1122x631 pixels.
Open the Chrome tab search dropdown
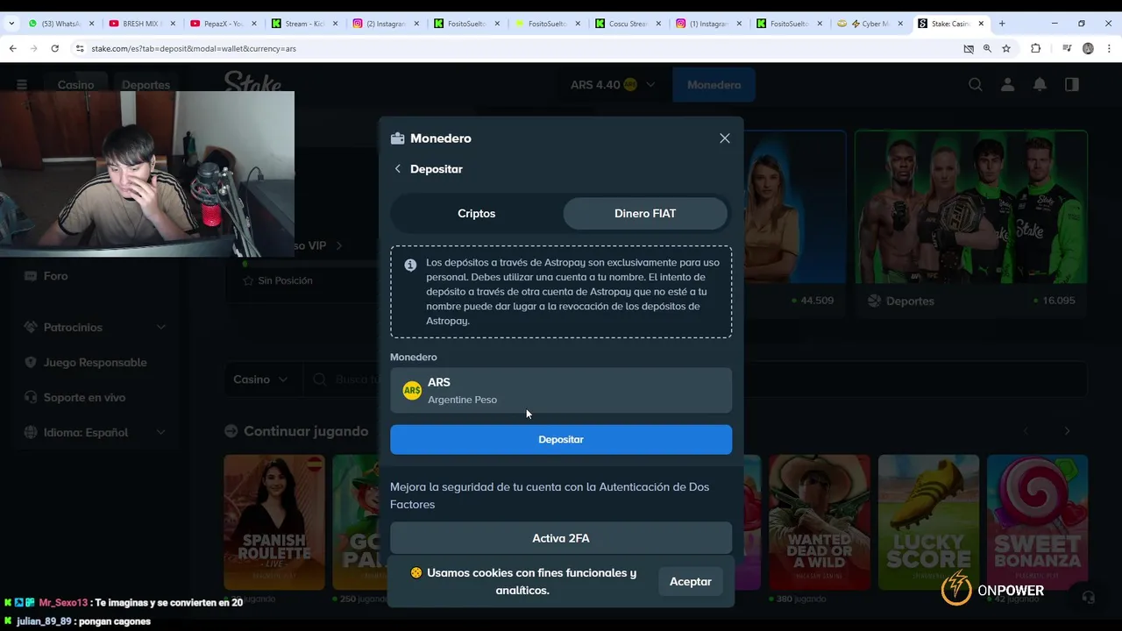click(11, 24)
